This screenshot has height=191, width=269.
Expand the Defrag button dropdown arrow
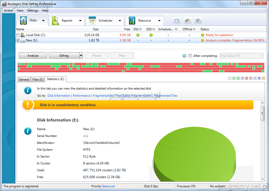point(81,56)
